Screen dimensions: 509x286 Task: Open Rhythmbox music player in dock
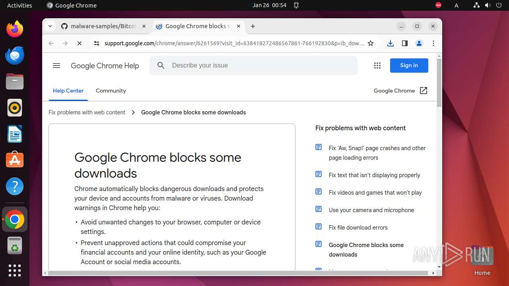click(x=15, y=108)
